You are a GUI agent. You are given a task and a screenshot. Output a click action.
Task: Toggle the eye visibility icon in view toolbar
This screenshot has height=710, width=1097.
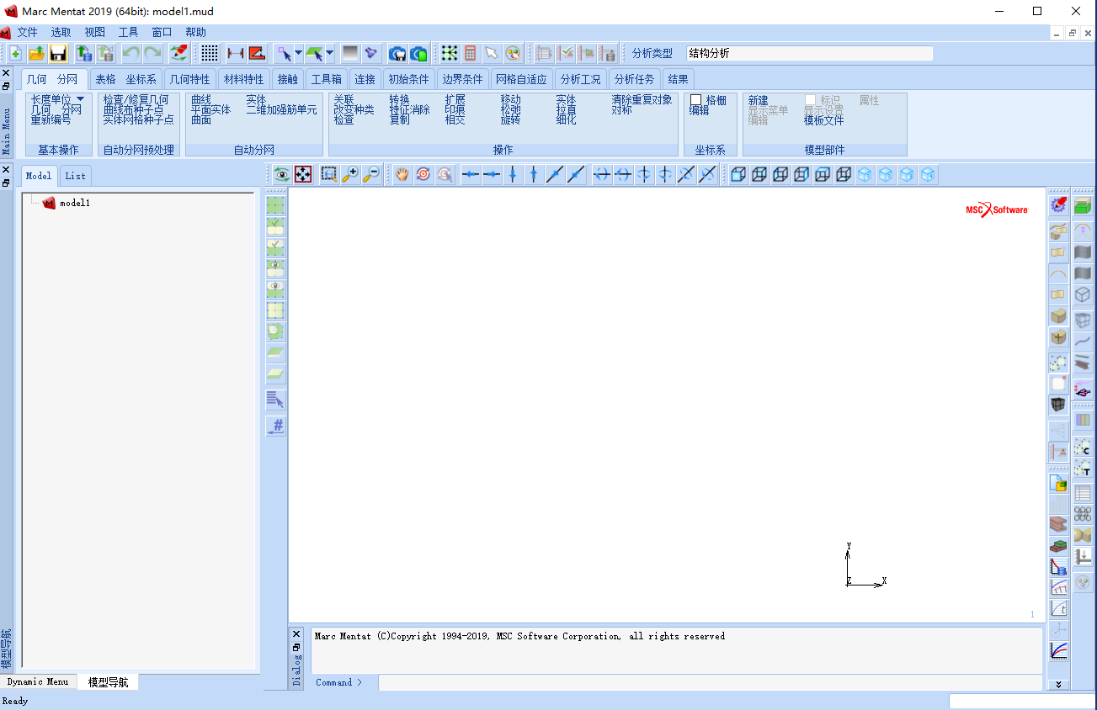tap(281, 174)
